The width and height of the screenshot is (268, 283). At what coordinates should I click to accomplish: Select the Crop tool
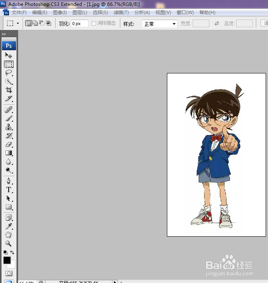coord(9,90)
